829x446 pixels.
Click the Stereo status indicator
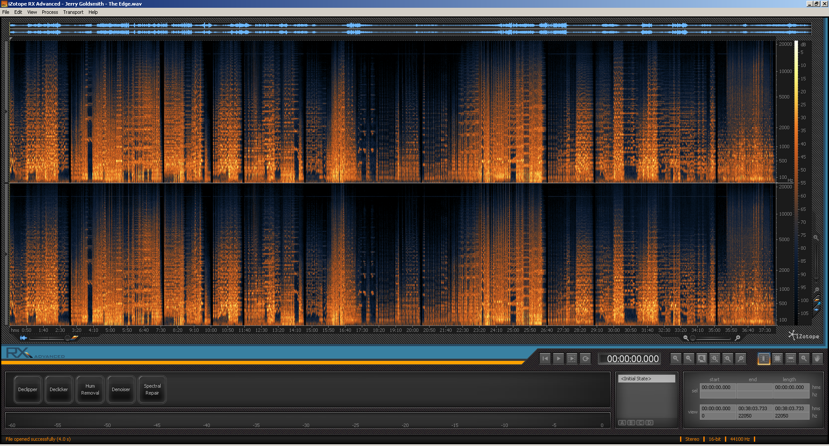tap(692, 439)
